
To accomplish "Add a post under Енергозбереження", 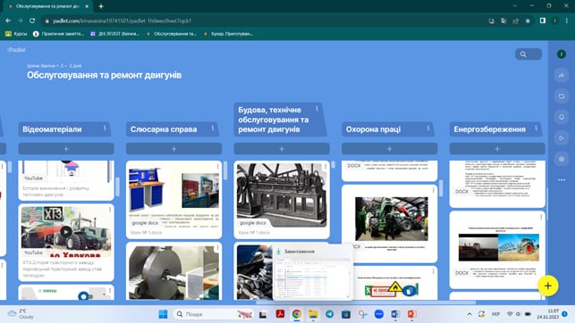I will click(x=497, y=149).
